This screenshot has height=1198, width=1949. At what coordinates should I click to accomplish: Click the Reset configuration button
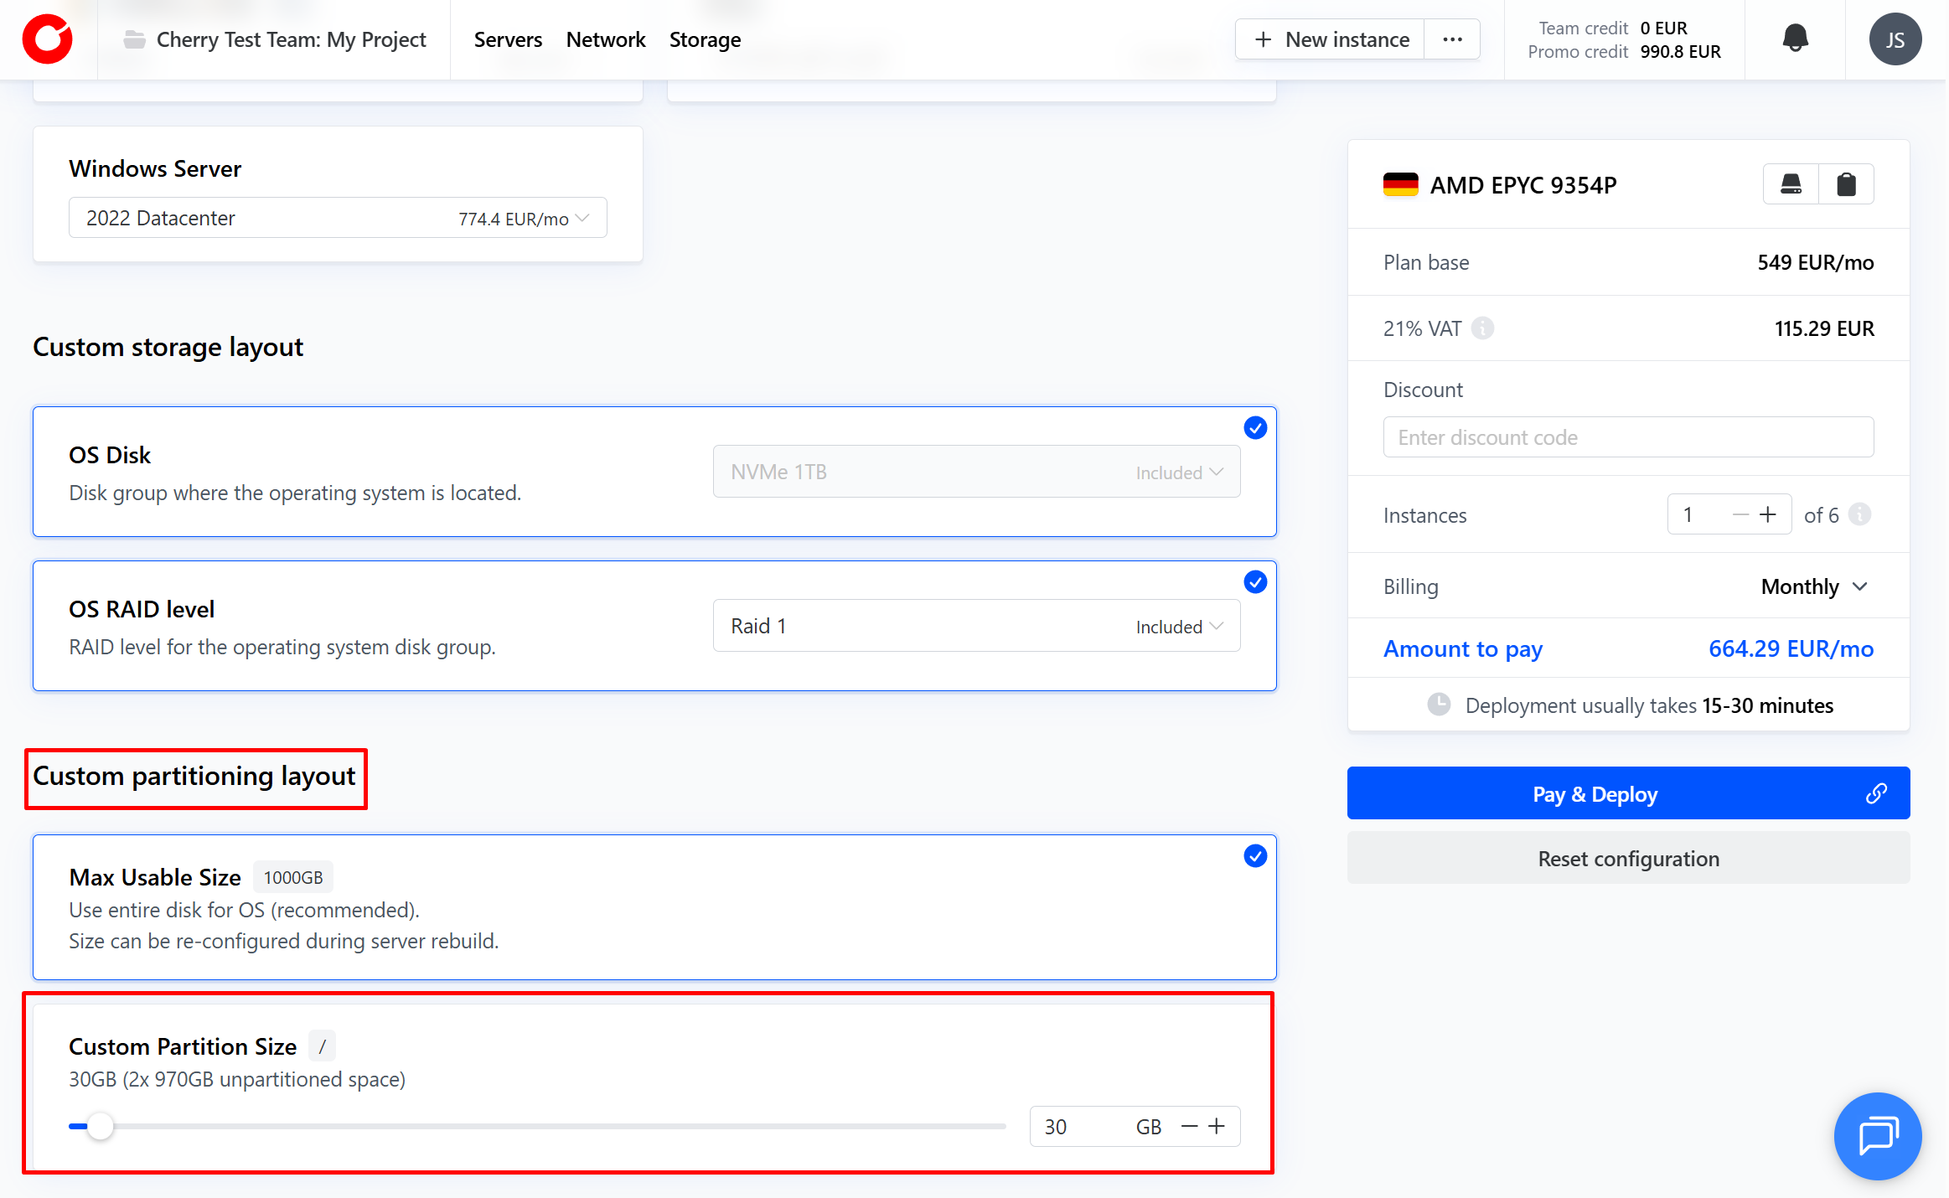pyautogui.click(x=1627, y=859)
